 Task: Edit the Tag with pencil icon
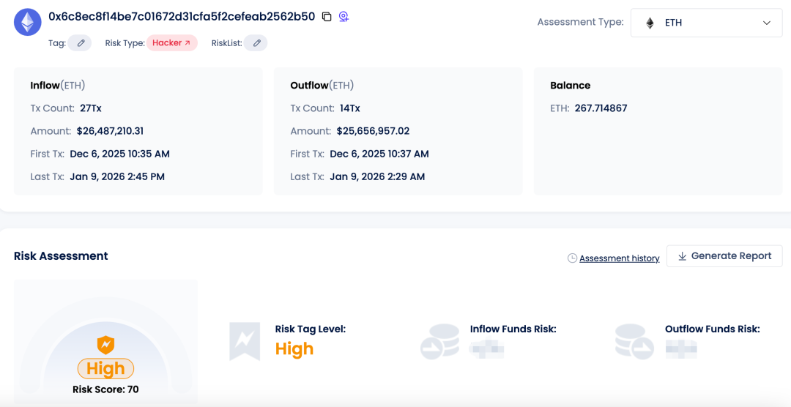[x=81, y=43]
